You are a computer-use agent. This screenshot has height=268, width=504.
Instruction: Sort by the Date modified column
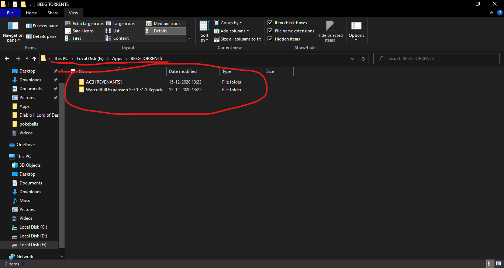(193, 71)
